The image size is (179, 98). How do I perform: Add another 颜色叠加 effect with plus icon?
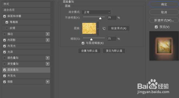(x=48, y=58)
